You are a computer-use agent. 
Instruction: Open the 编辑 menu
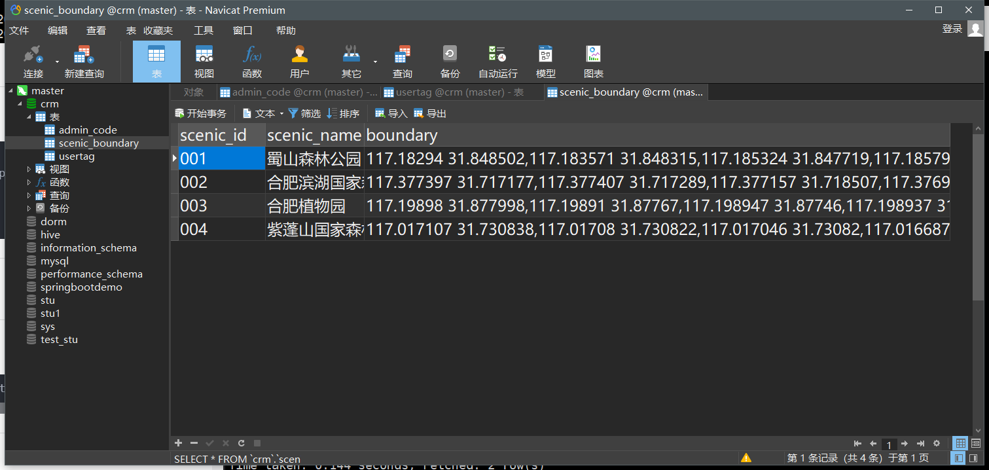click(x=58, y=31)
